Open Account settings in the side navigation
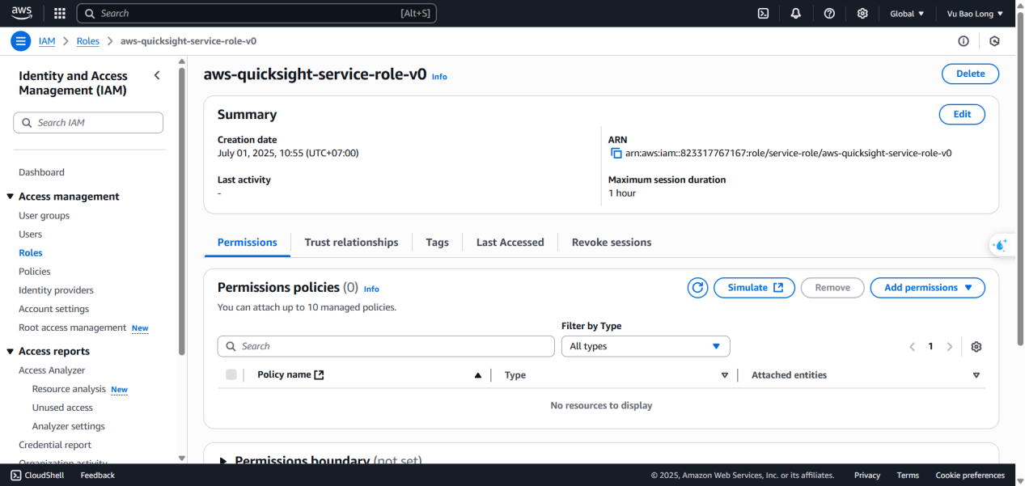 point(54,309)
